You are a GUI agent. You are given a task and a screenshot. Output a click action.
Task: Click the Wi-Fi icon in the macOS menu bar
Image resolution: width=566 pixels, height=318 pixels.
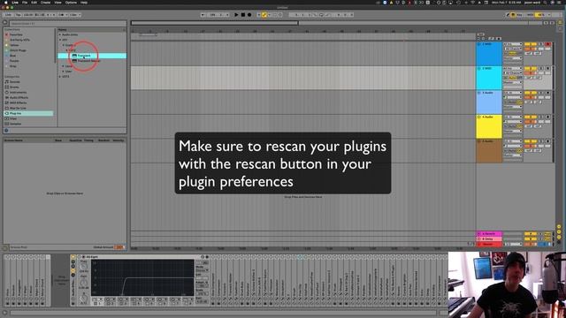click(x=473, y=3)
